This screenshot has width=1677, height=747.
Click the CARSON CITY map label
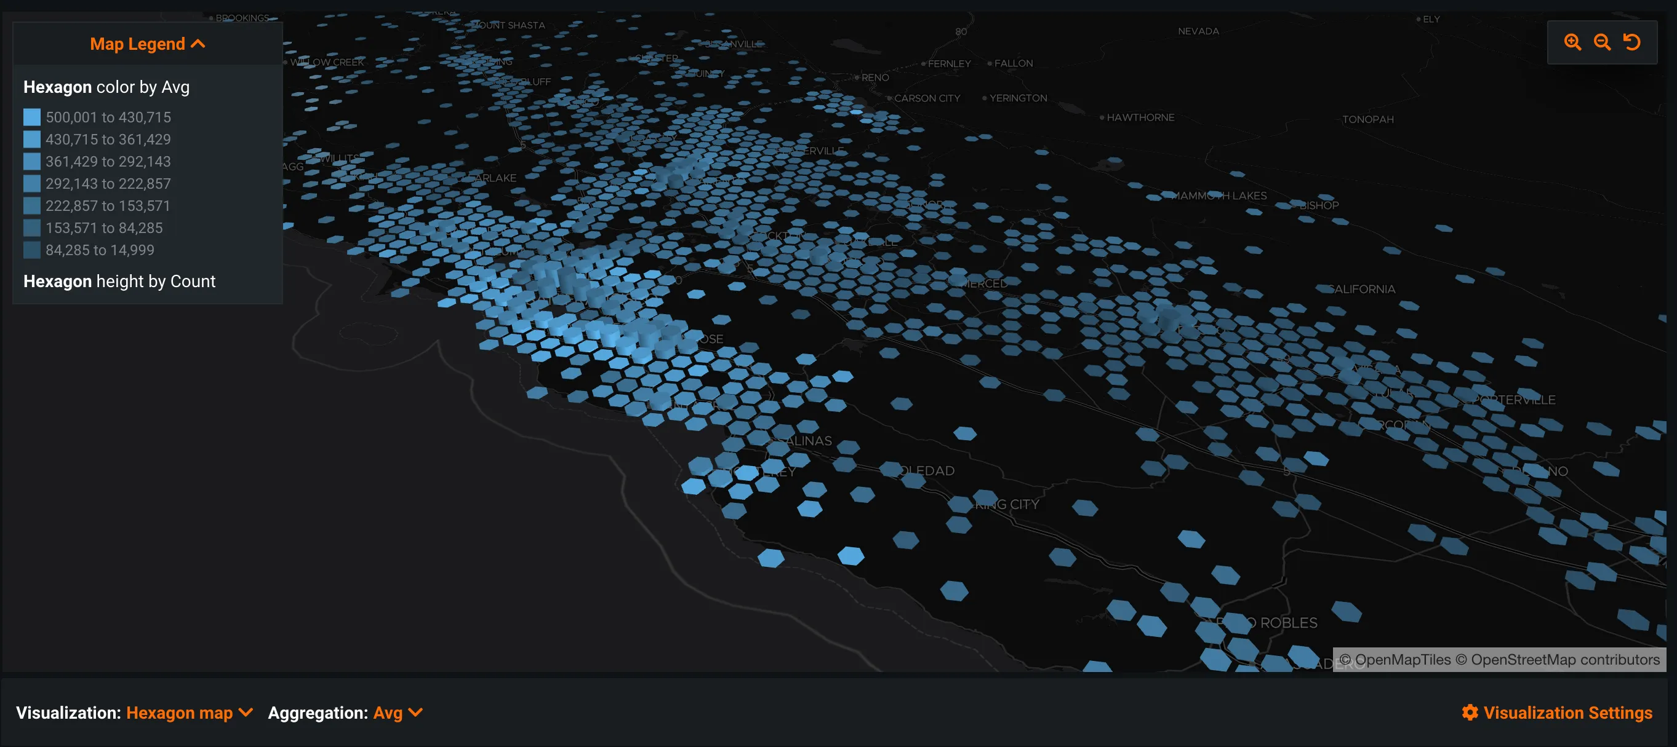click(x=926, y=98)
